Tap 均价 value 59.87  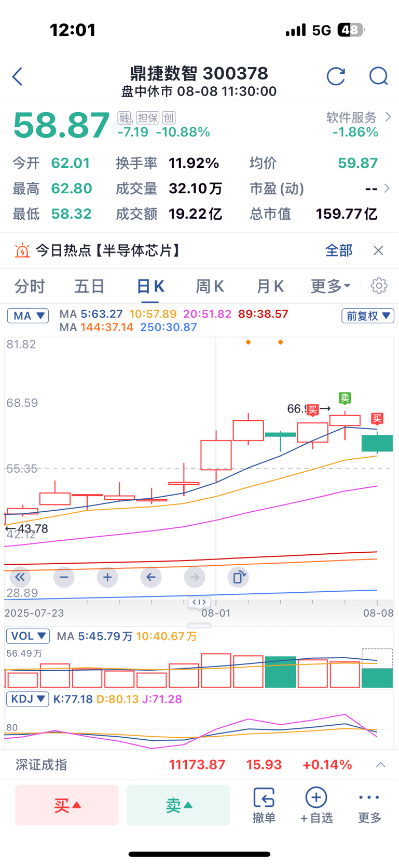coord(358,163)
